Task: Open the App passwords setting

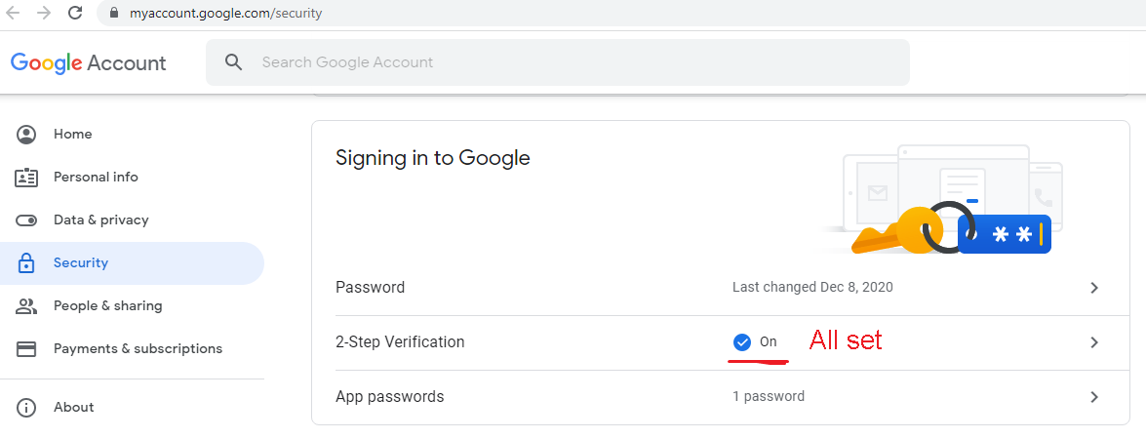Action: (721, 397)
